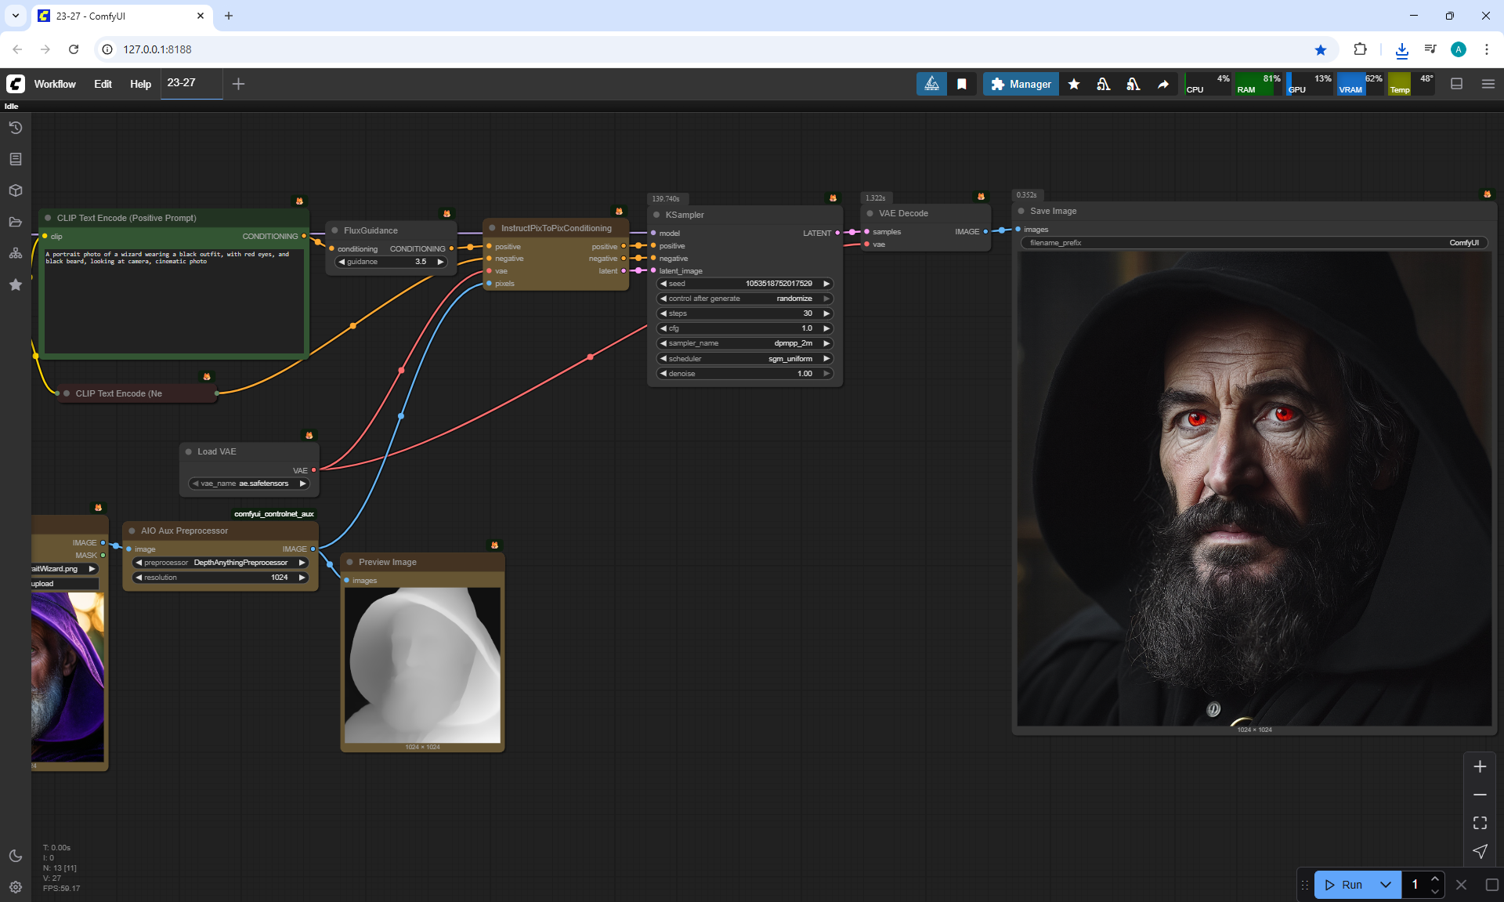1504x902 pixels.
Task: Toggle dark theme moon icon
Action: click(15, 856)
